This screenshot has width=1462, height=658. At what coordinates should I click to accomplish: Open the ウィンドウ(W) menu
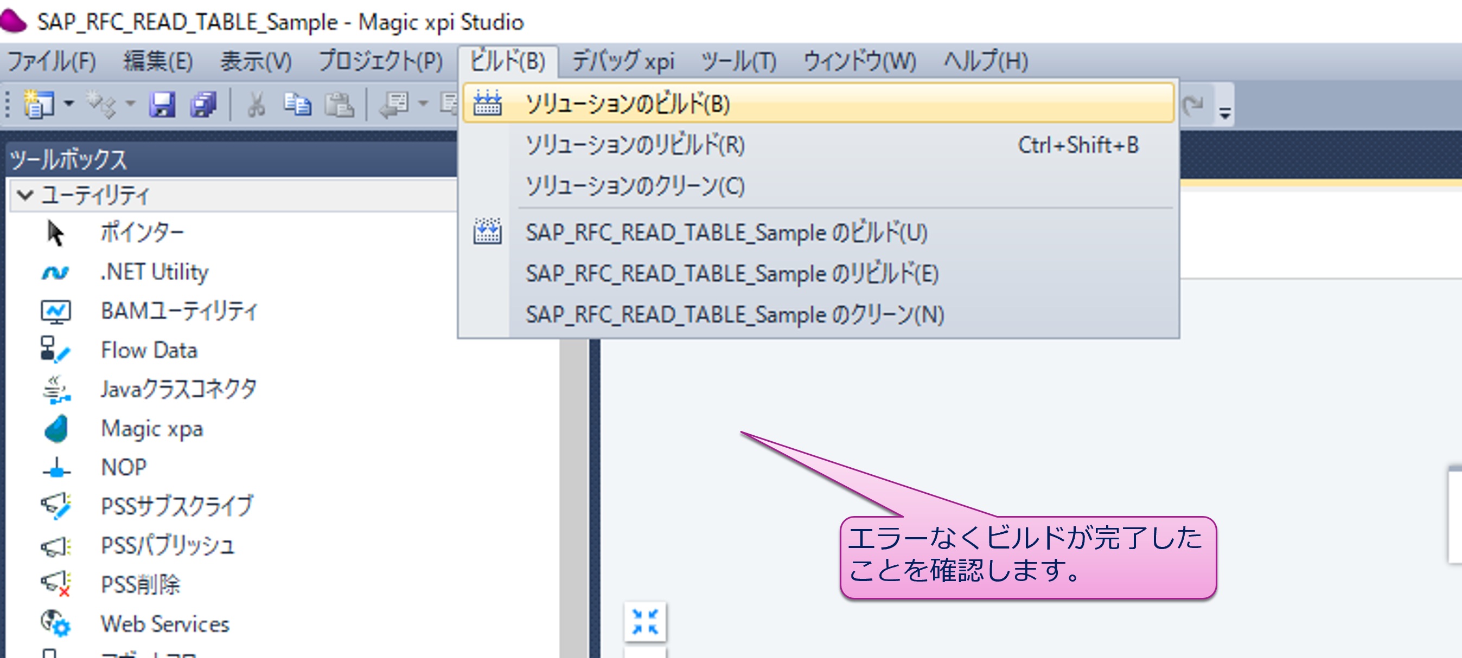(x=860, y=61)
